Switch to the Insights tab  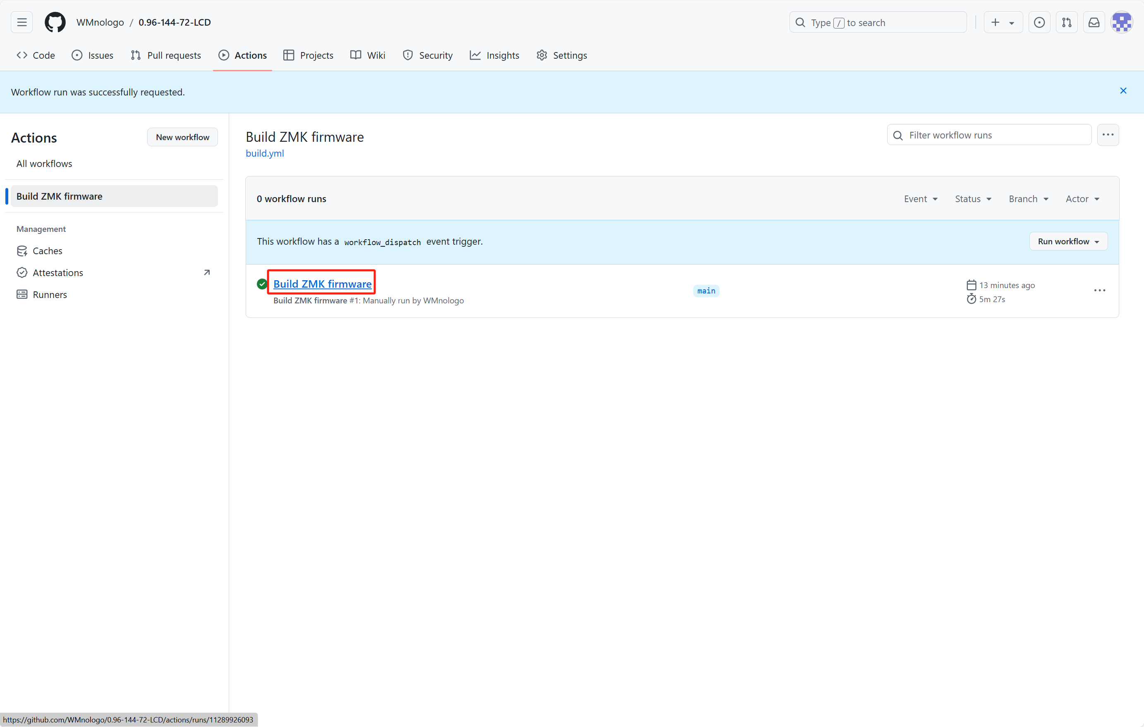coord(495,55)
